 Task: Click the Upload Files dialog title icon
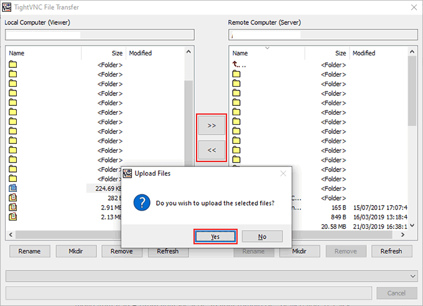pyautogui.click(x=127, y=173)
